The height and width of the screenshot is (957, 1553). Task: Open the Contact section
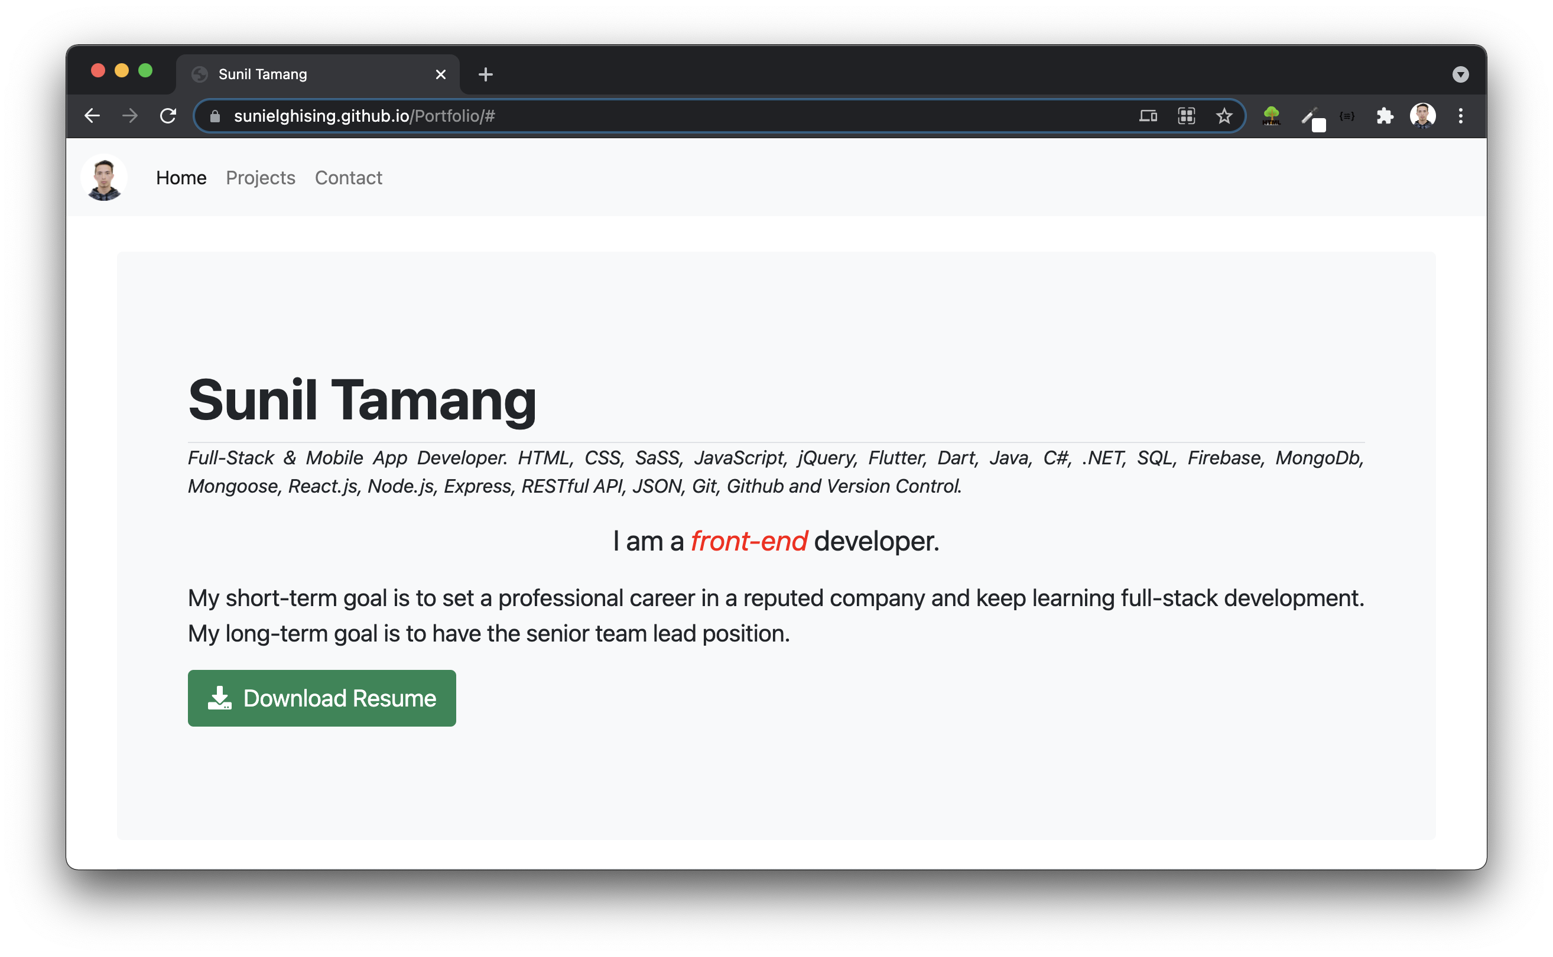(348, 178)
